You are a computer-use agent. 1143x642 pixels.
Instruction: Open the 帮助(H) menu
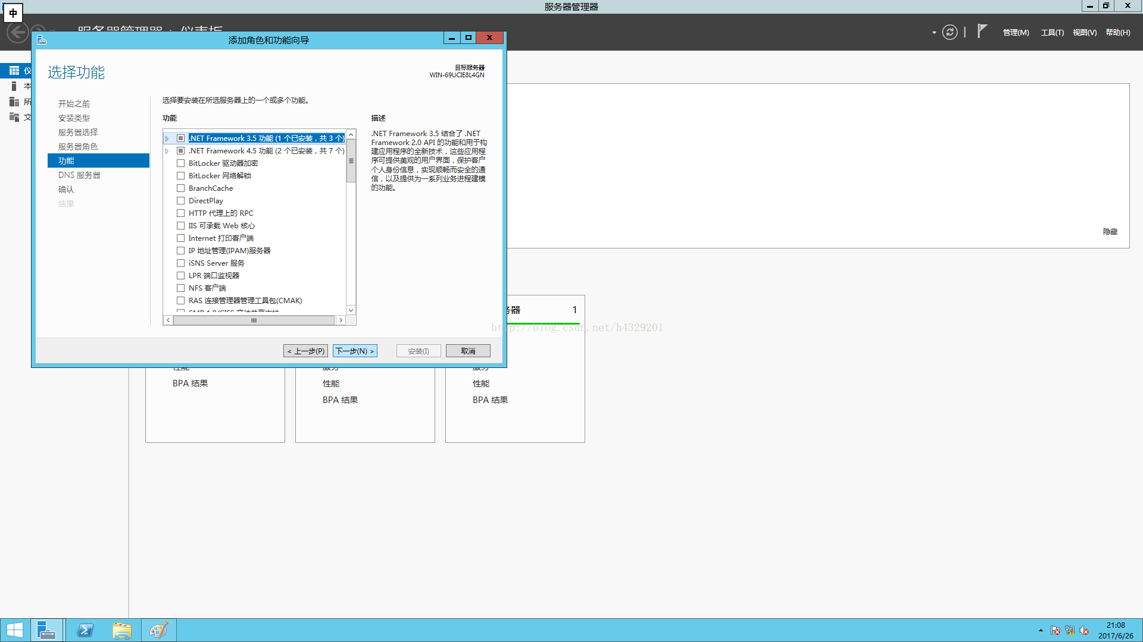pos(1118,33)
